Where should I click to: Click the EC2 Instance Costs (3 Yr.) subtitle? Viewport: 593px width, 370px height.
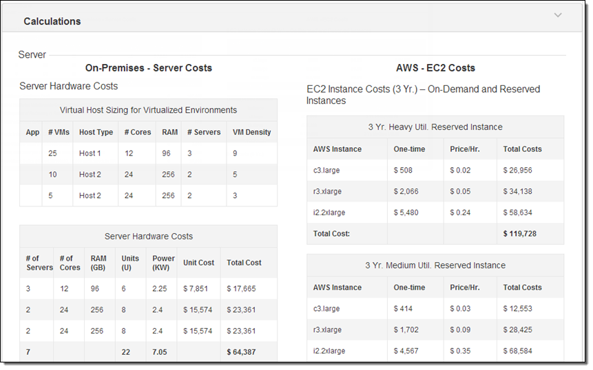point(423,95)
